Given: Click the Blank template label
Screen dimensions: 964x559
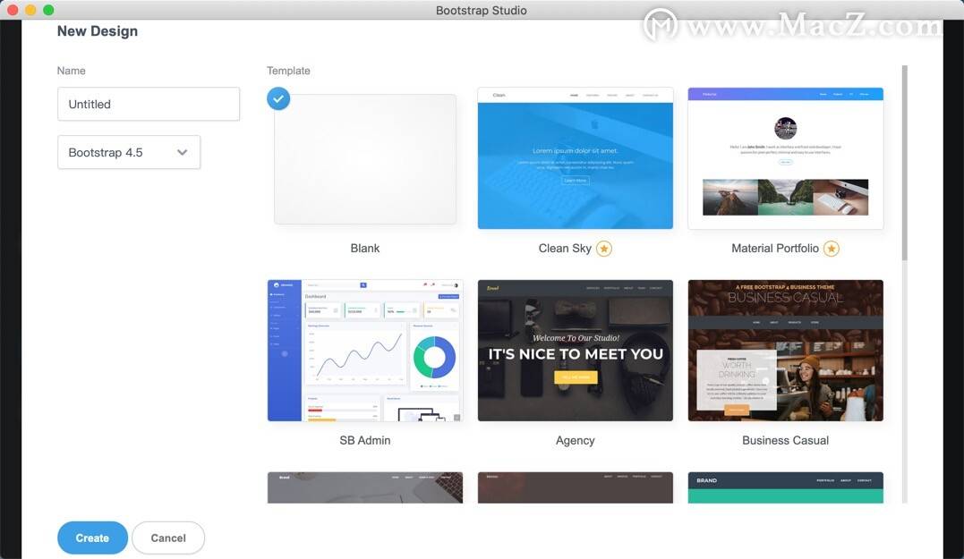Looking at the screenshot, I should [365, 248].
